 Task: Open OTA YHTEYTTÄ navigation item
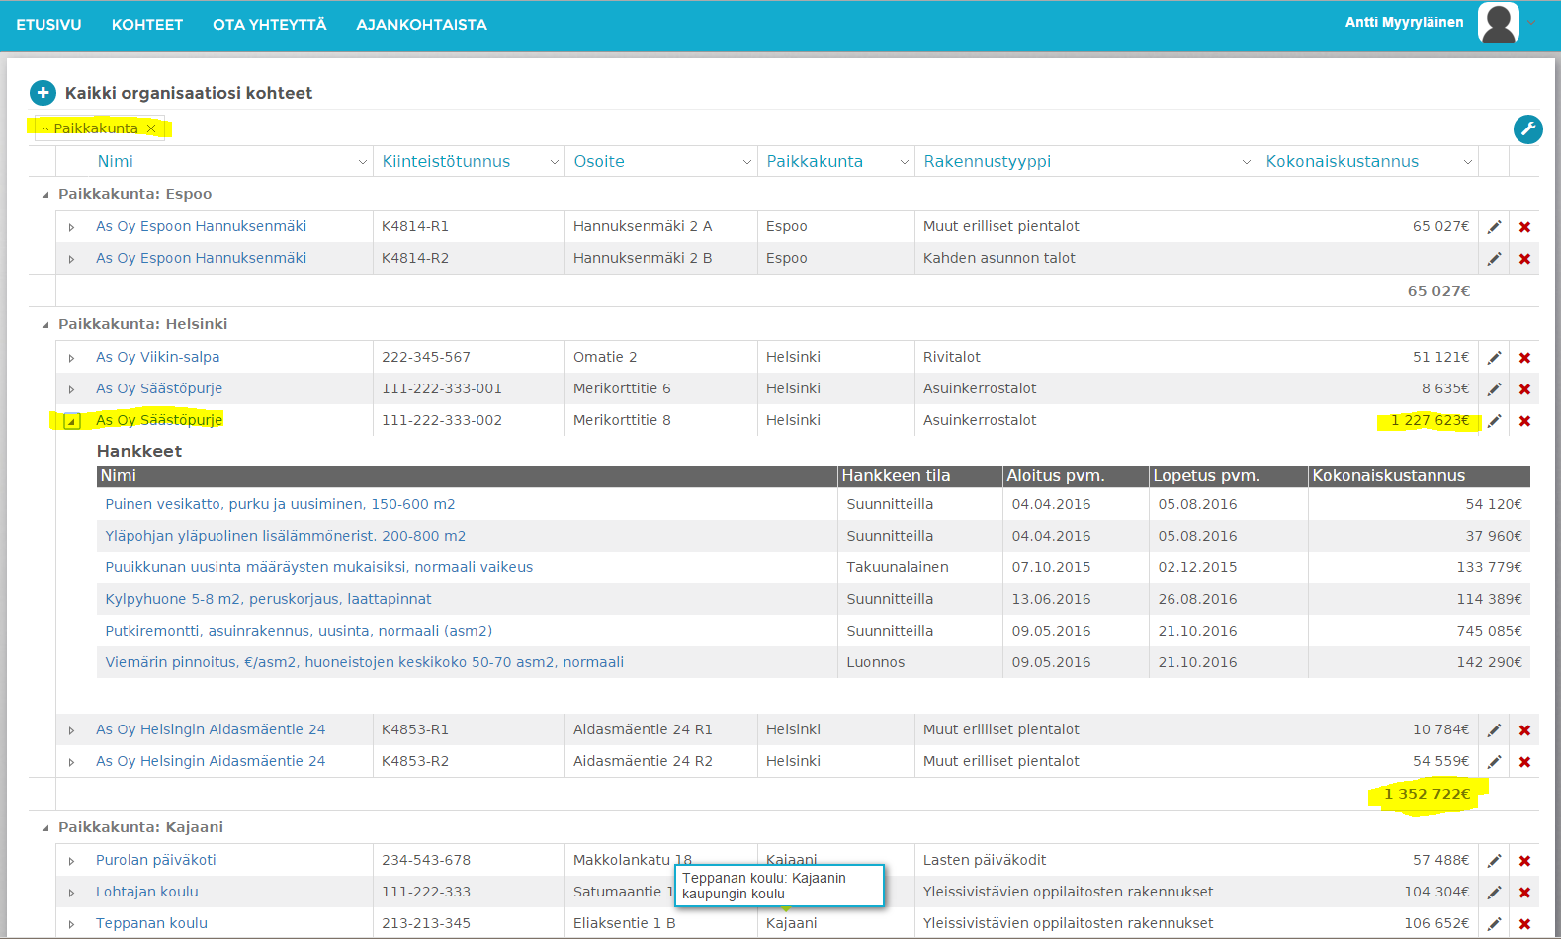270,25
